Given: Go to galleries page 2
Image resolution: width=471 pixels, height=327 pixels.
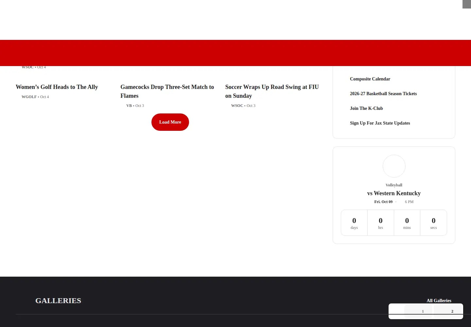Looking at the screenshot, I should [448, 311].
